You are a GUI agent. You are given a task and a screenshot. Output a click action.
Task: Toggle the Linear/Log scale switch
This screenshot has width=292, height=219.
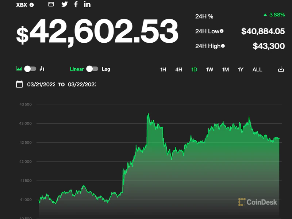click(92, 69)
